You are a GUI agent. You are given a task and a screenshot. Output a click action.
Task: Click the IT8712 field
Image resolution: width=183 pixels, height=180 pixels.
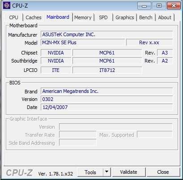click(x=107, y=70)
